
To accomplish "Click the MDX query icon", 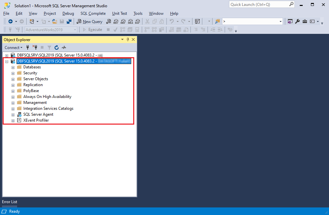I will pyautogui.click(x=116, y=21).
